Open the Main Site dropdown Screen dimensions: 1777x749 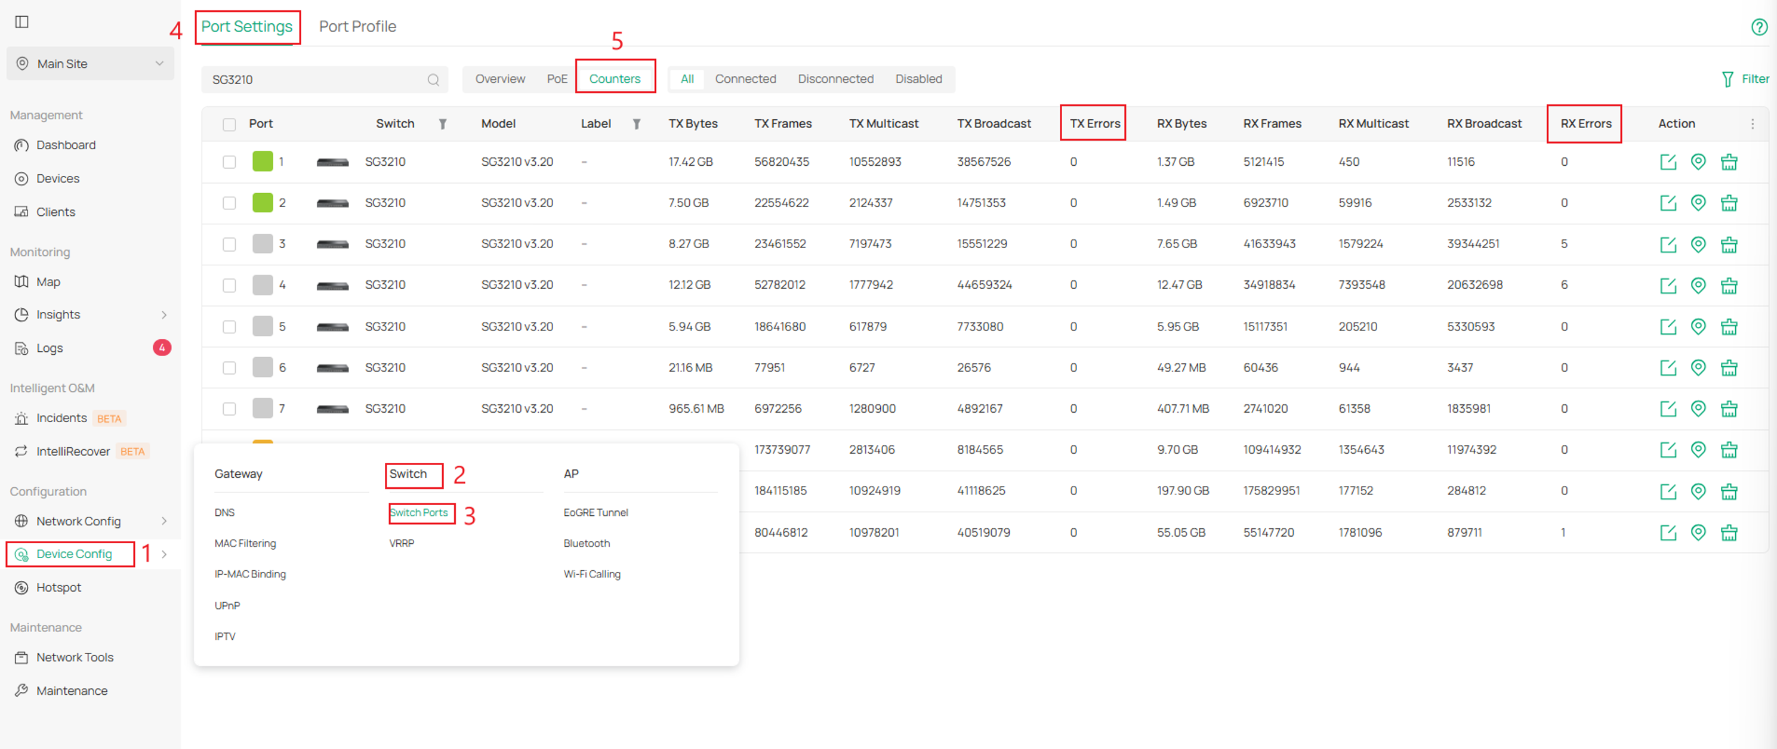90,63
